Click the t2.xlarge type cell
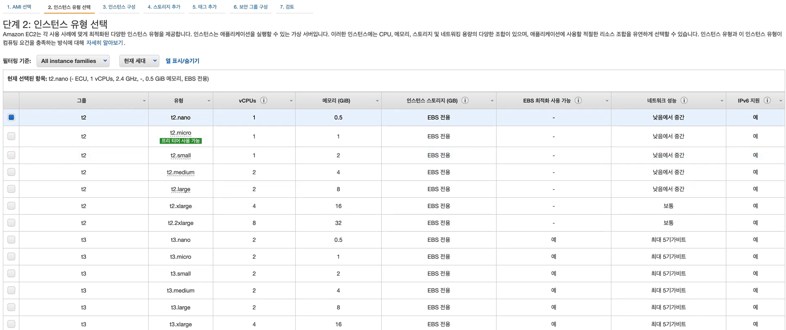 click(181, 206)
